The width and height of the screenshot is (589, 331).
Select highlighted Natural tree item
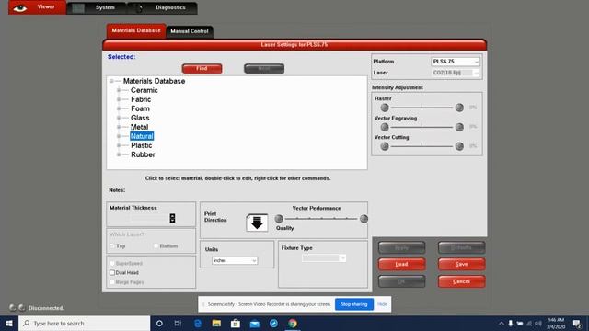click(x=142, y=136)
